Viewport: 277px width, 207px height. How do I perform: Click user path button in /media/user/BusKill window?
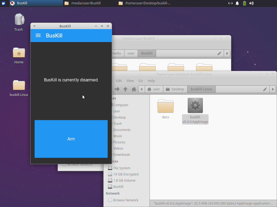click(x=131, y=53)
